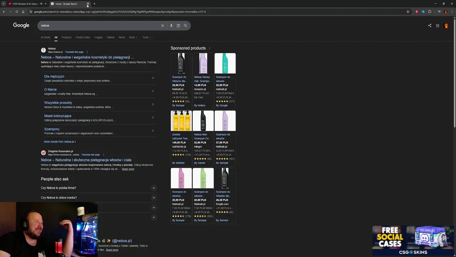This screenshot has width=456, height=257.
Task: Select the News search tab
Action: click(122, 37)
